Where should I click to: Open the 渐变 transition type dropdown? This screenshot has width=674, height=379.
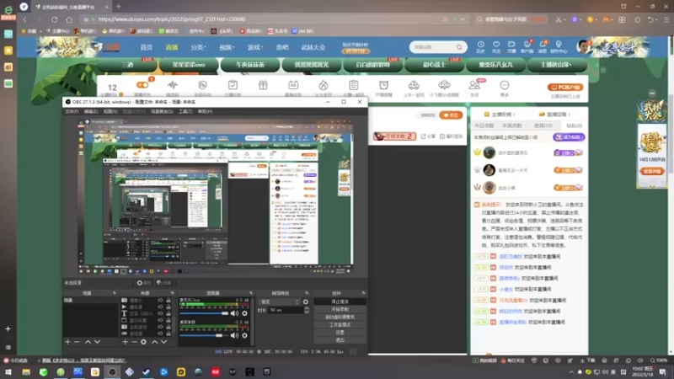pyautogui.click(x=280, y=302)
